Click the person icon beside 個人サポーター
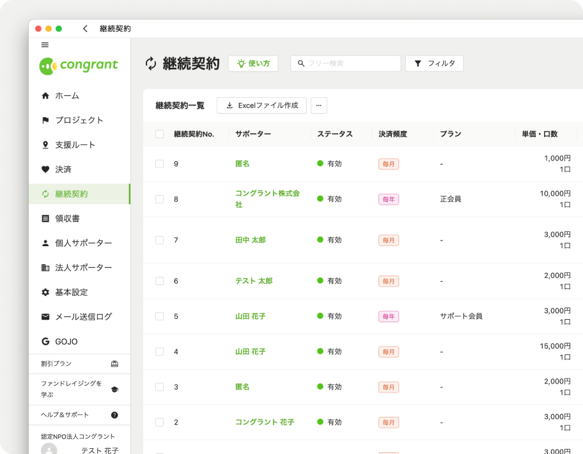The height and width of the screenshot is (454, 583). click(x=45, y=243)
